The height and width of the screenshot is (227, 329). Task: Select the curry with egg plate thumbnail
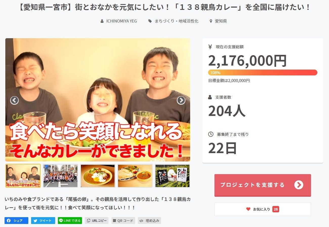98,176
